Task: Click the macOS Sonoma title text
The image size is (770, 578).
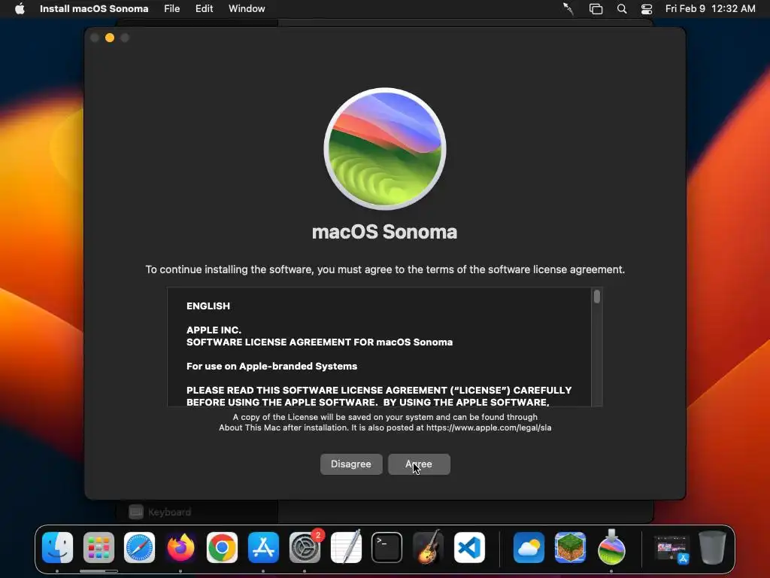Action: [x=384, y=232]
